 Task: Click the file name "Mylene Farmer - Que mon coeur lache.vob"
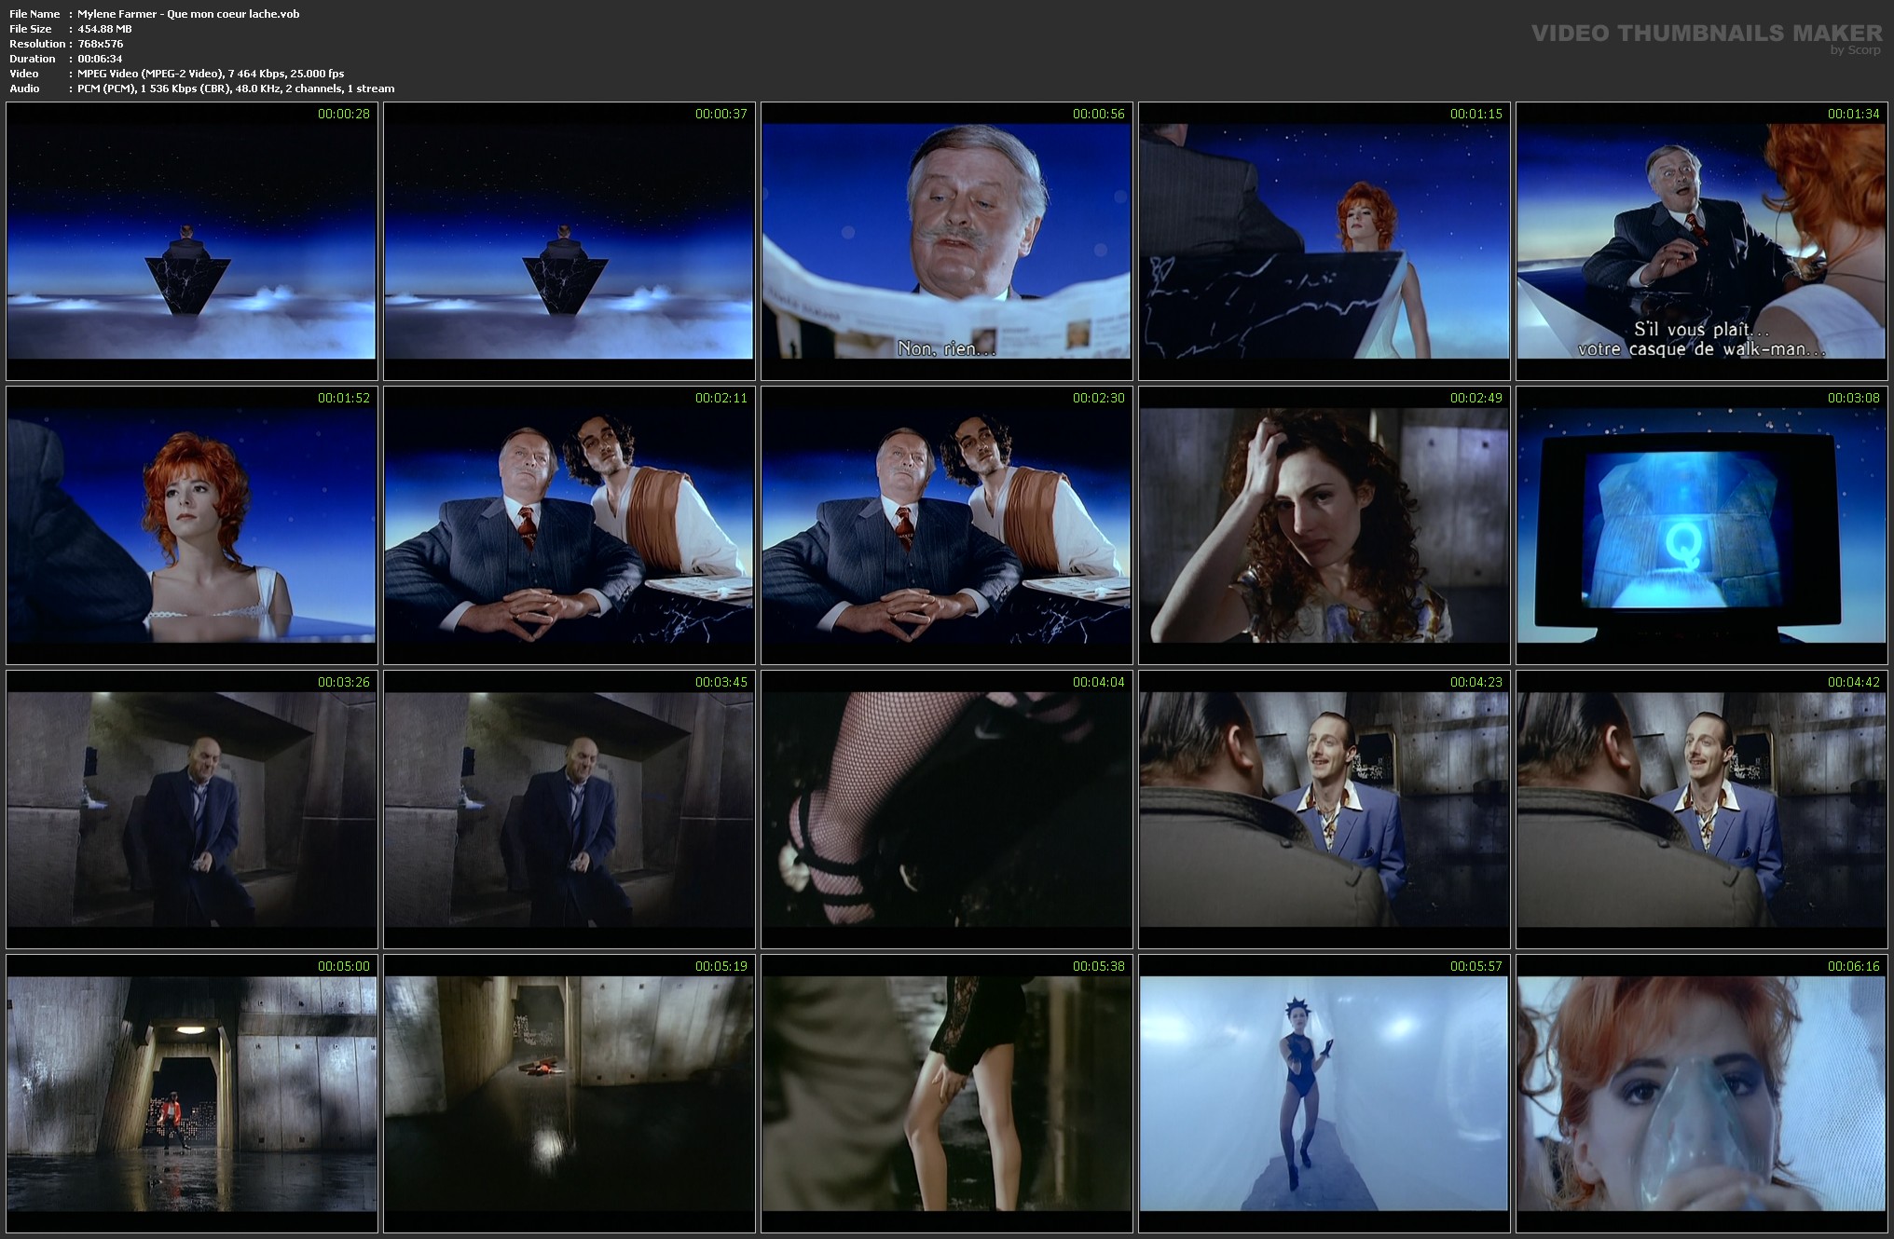point(189,14)
